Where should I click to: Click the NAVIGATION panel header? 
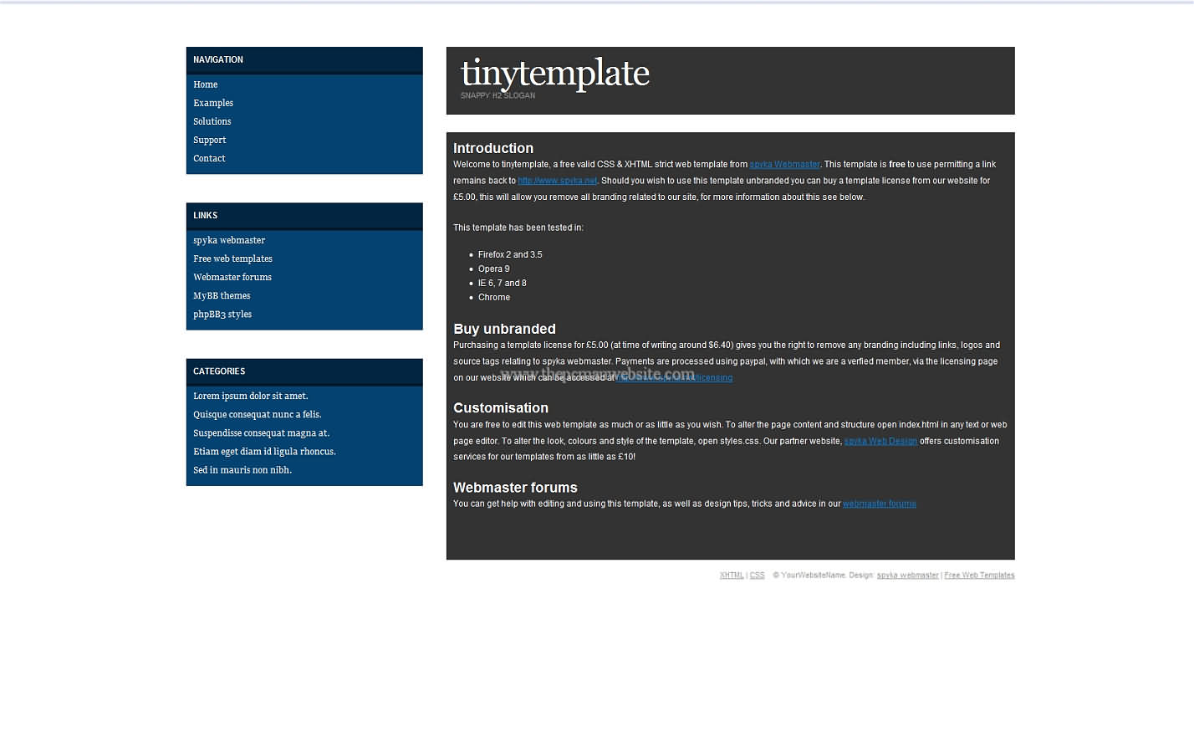coord(304,60)
